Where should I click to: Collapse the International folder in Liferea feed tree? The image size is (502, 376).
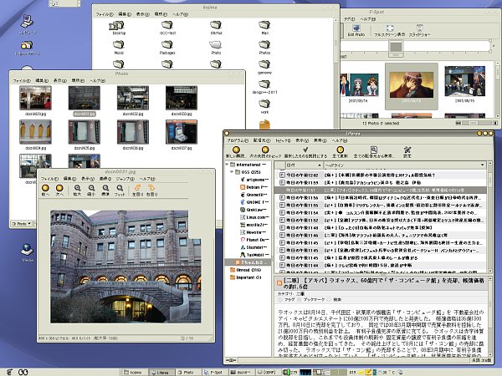point(227,165)
